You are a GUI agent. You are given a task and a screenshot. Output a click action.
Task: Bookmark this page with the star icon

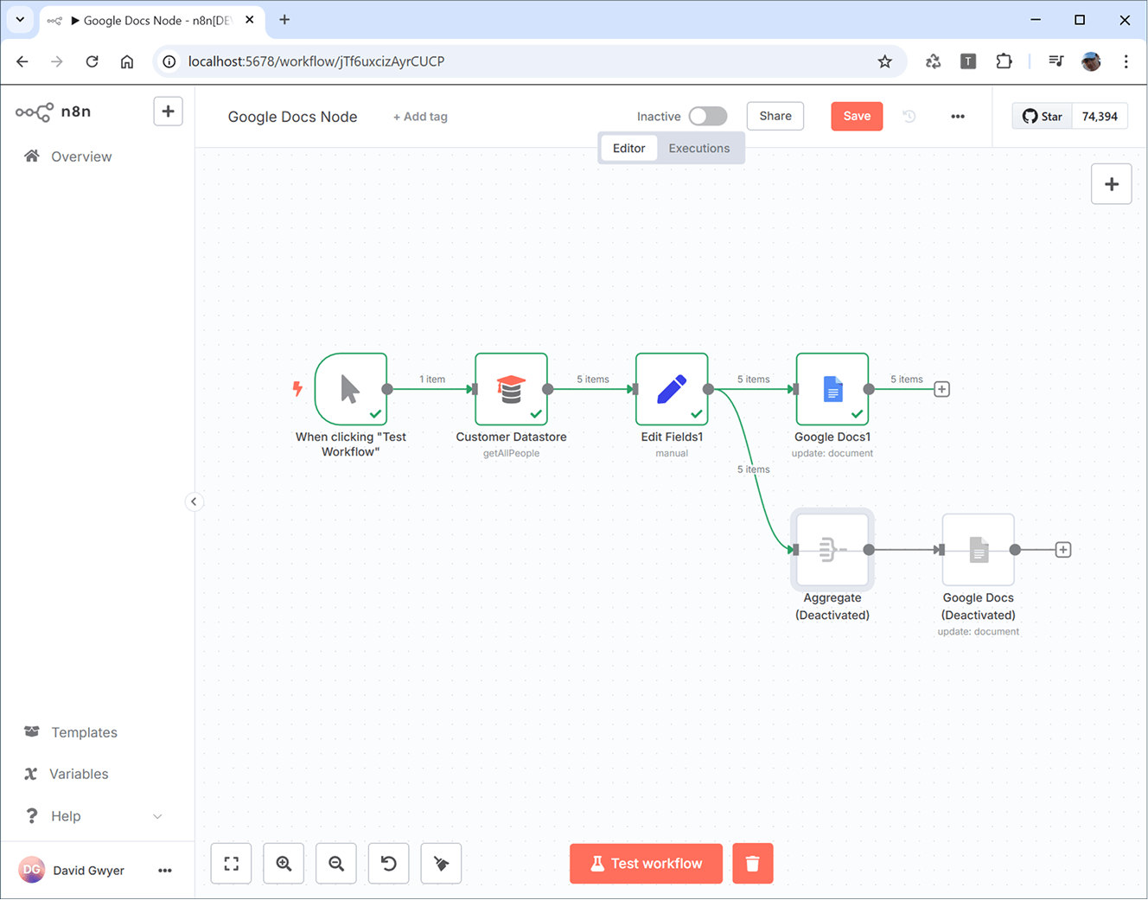tap(884, 61)
